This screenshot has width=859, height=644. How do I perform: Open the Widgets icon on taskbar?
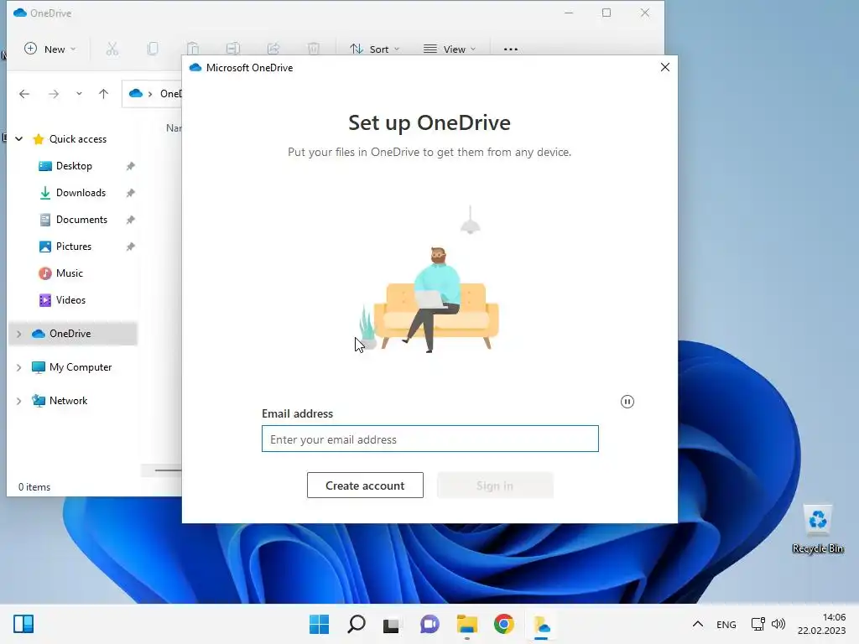[23, 624]
